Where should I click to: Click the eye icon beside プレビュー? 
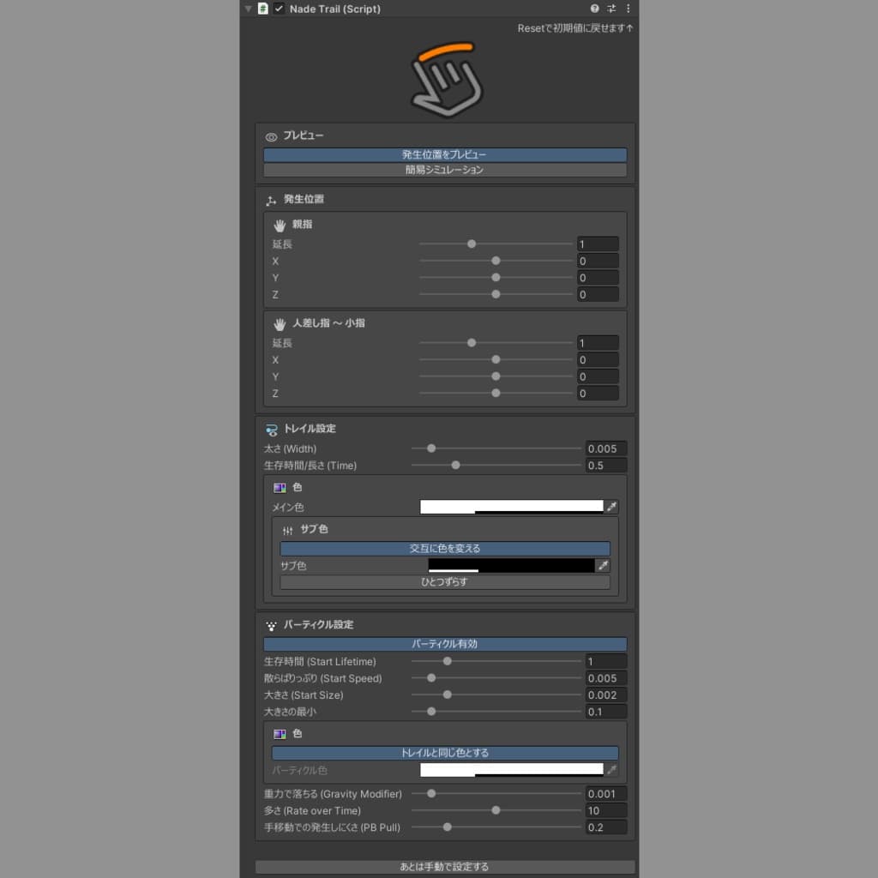pos(272,136)
